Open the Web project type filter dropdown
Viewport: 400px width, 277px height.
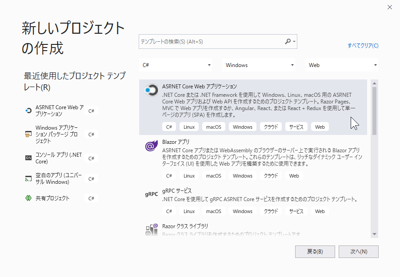pyautogui.click(x=342, y=65)
